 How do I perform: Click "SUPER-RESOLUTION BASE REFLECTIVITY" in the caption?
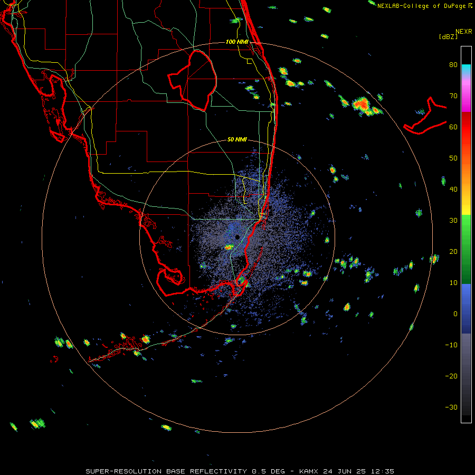tap(166, 471)
